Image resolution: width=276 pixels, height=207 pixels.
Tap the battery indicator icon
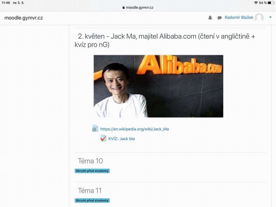[271, 3]
